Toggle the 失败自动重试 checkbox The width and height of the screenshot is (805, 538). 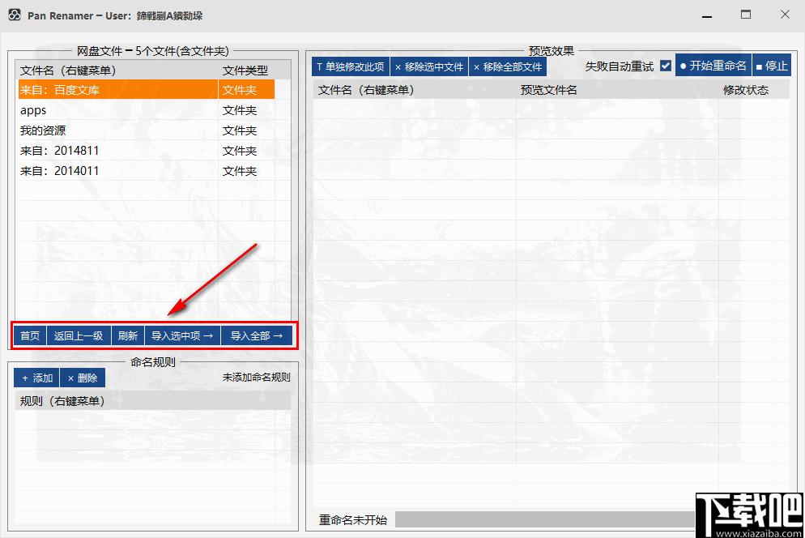point(666,66)
